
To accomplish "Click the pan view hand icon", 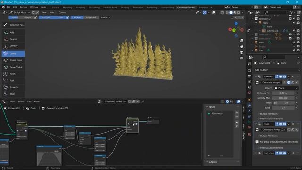I will pyautogui.click(x=241, y=46).
